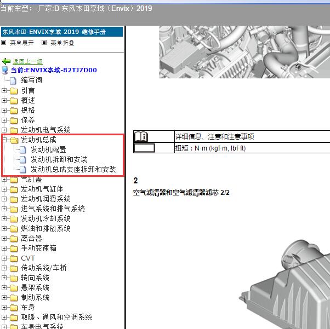
Task: Expand the 保养 tree node
Action: 4,120
